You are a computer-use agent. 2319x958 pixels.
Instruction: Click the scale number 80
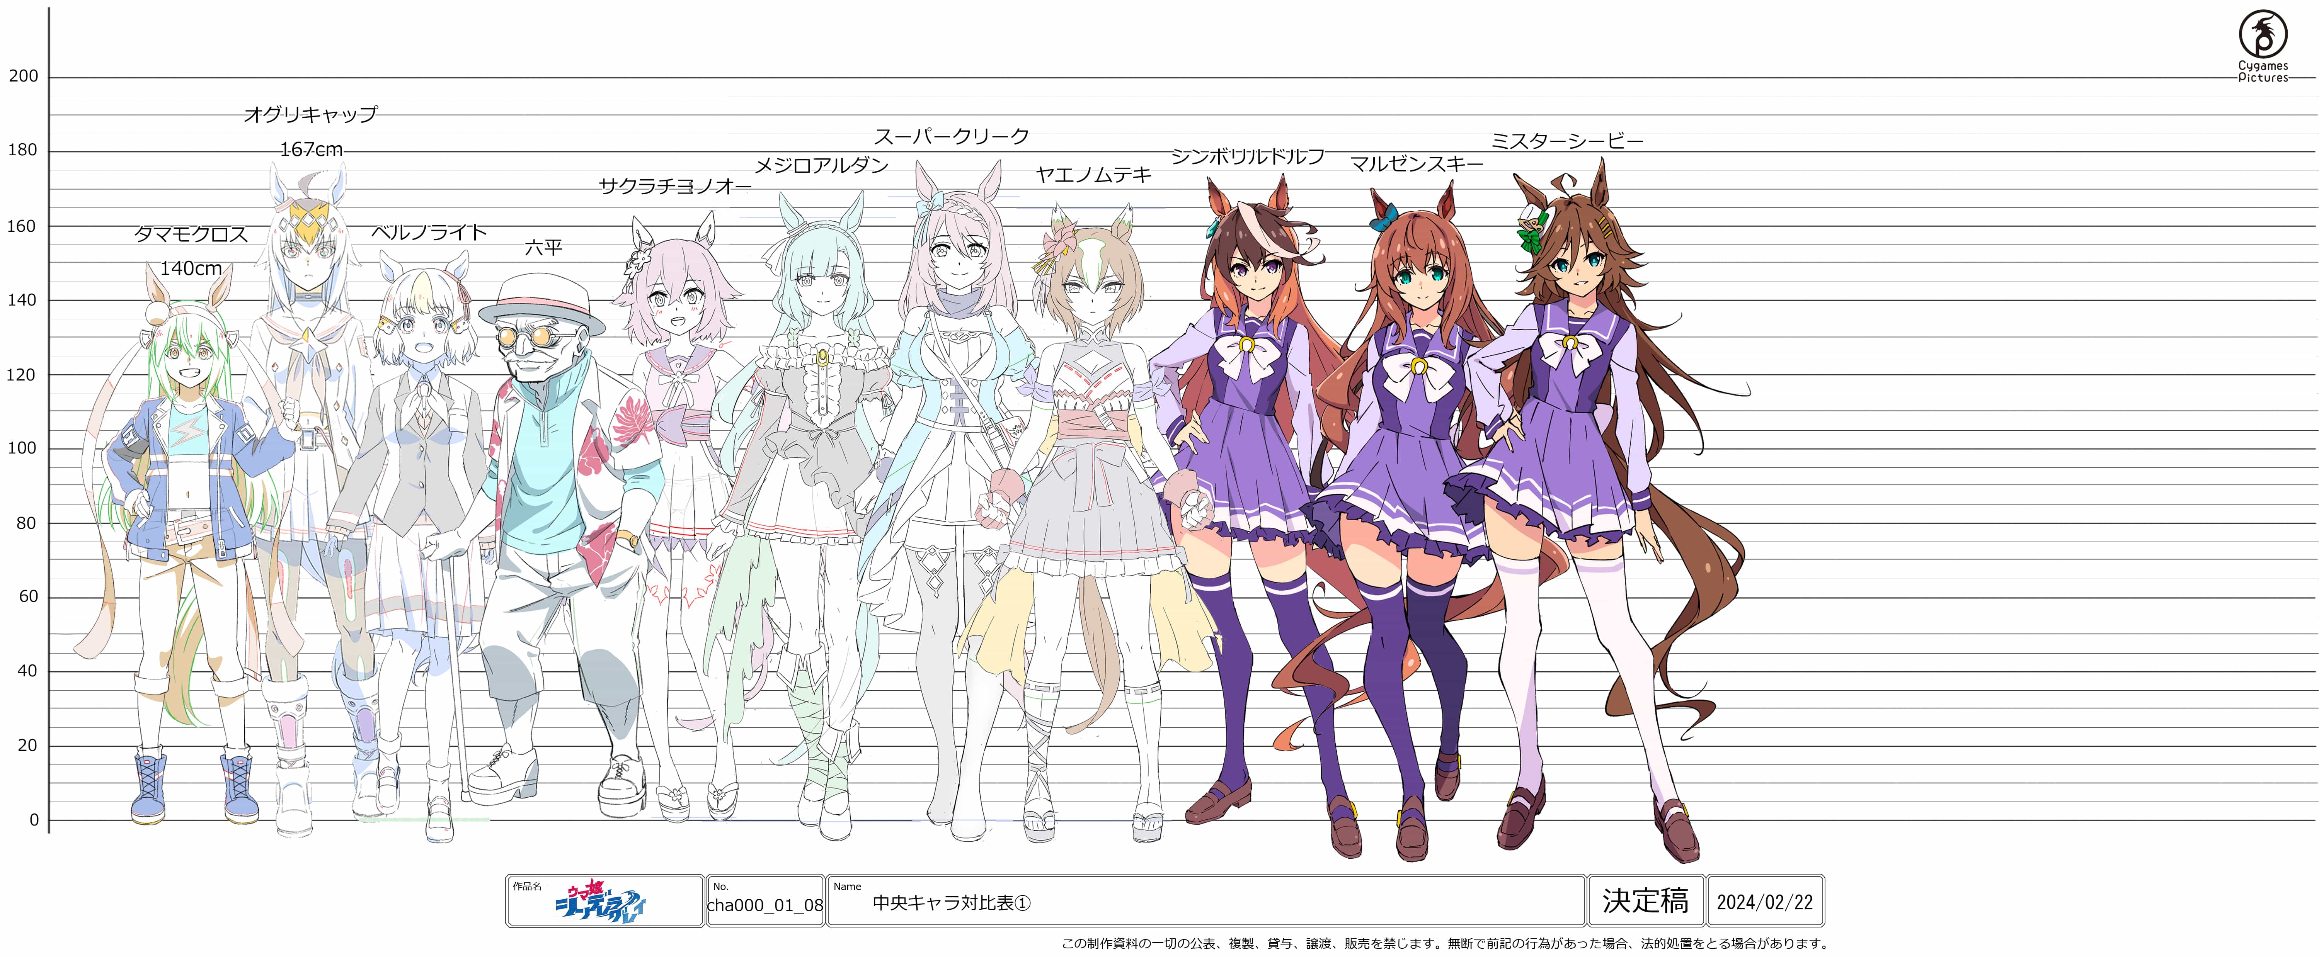click(x=27, y=523)
